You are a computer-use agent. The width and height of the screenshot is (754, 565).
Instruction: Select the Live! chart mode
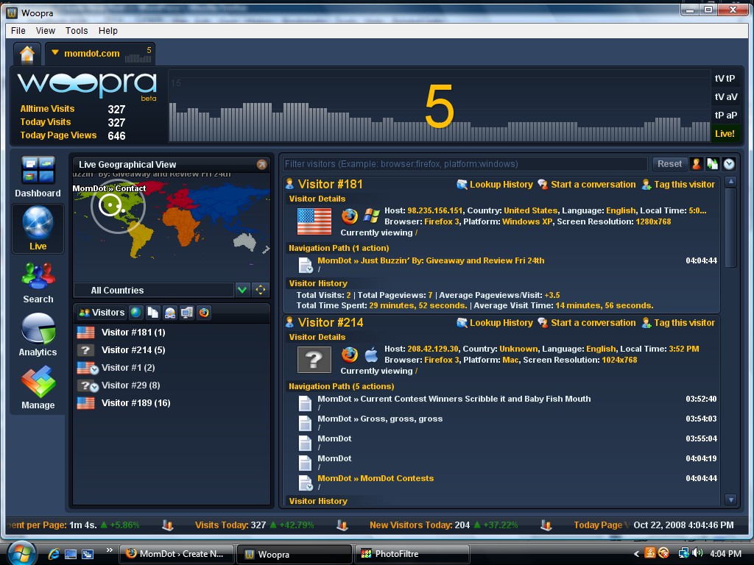pos(725,134)
